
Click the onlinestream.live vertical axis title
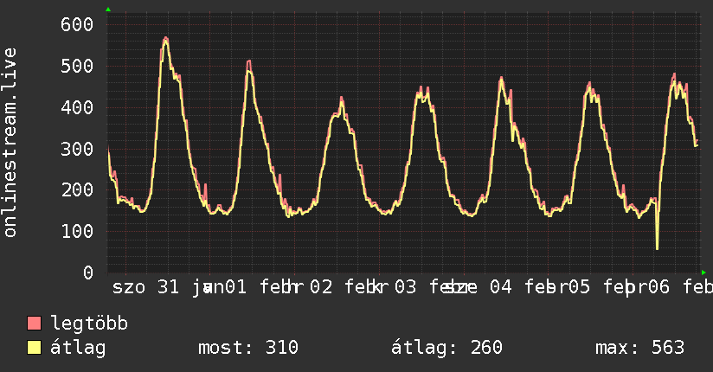click(10, 143)
